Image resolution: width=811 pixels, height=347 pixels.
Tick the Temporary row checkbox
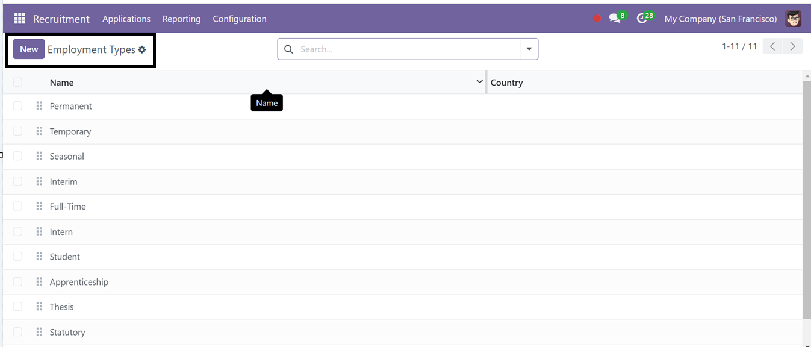(17, 131)
